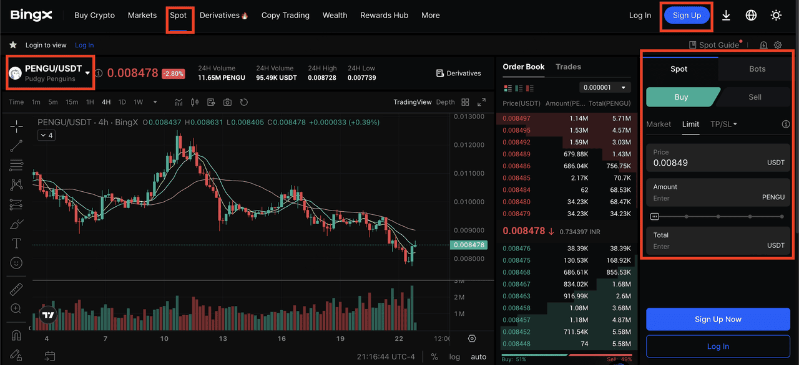This screenshot has width=799, height=365.
Task: Select the forecasting position tool
Action: coord(16,204)
